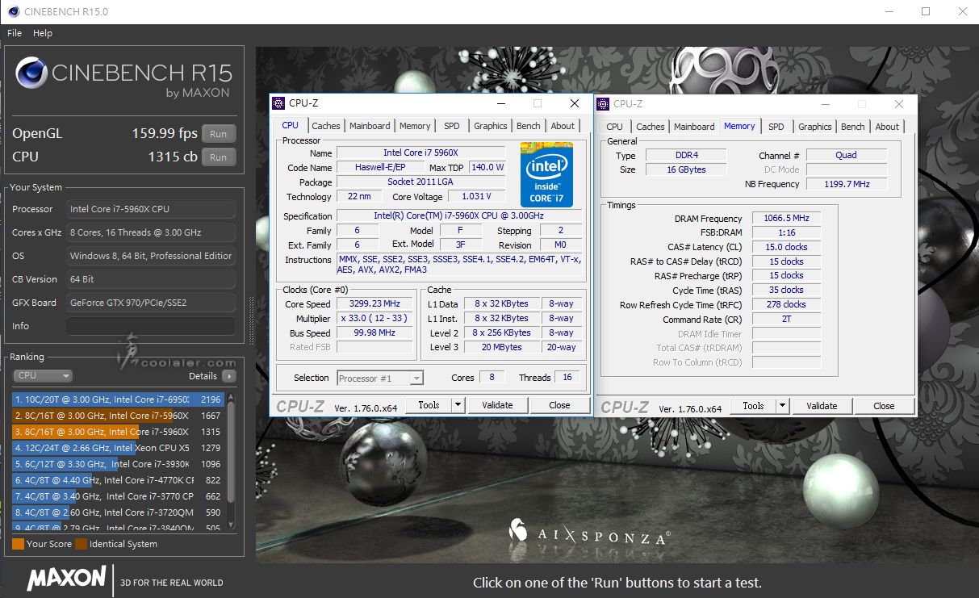This screenshot has width=979, height=598.
Task: Switch to Caches tab in right CPU-Z window
Action: 651,127
